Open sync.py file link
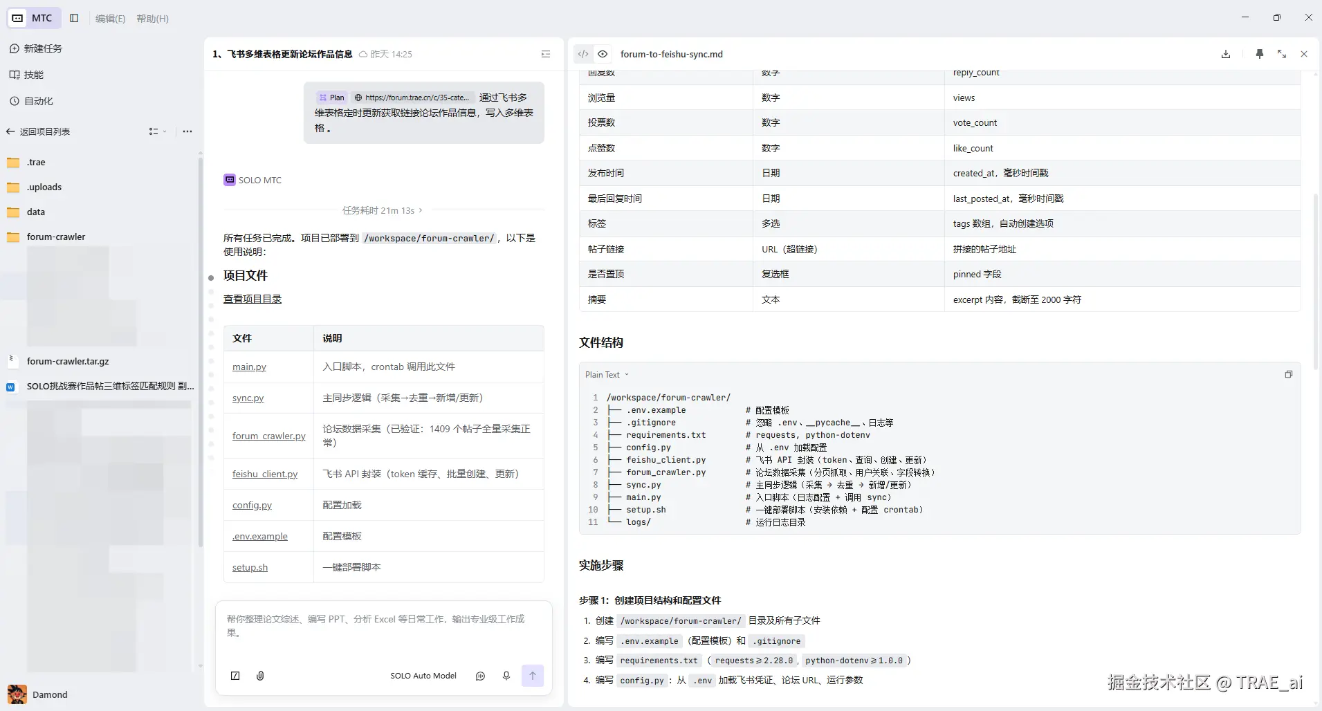Screen dimensions: 1322x711 coord(248,398)
